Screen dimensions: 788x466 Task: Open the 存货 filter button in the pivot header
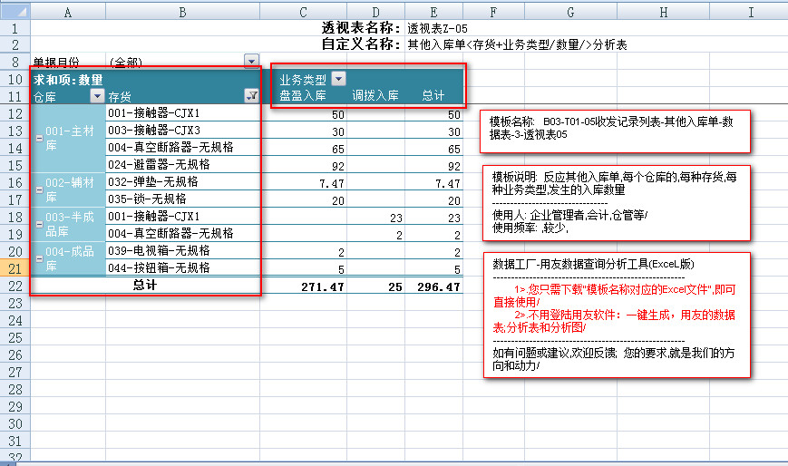(x=251, y=96)
